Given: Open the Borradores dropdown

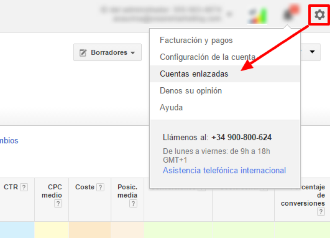Looking at the screenshot, I should click(107, 52).
